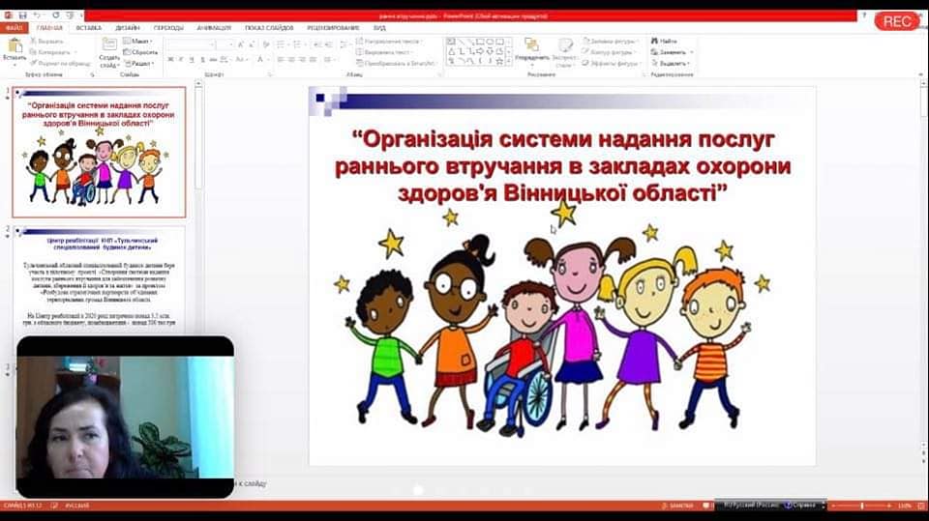Open the font size combo box
The width and height of the screenshot is (929, 521).
pos(225,44)
